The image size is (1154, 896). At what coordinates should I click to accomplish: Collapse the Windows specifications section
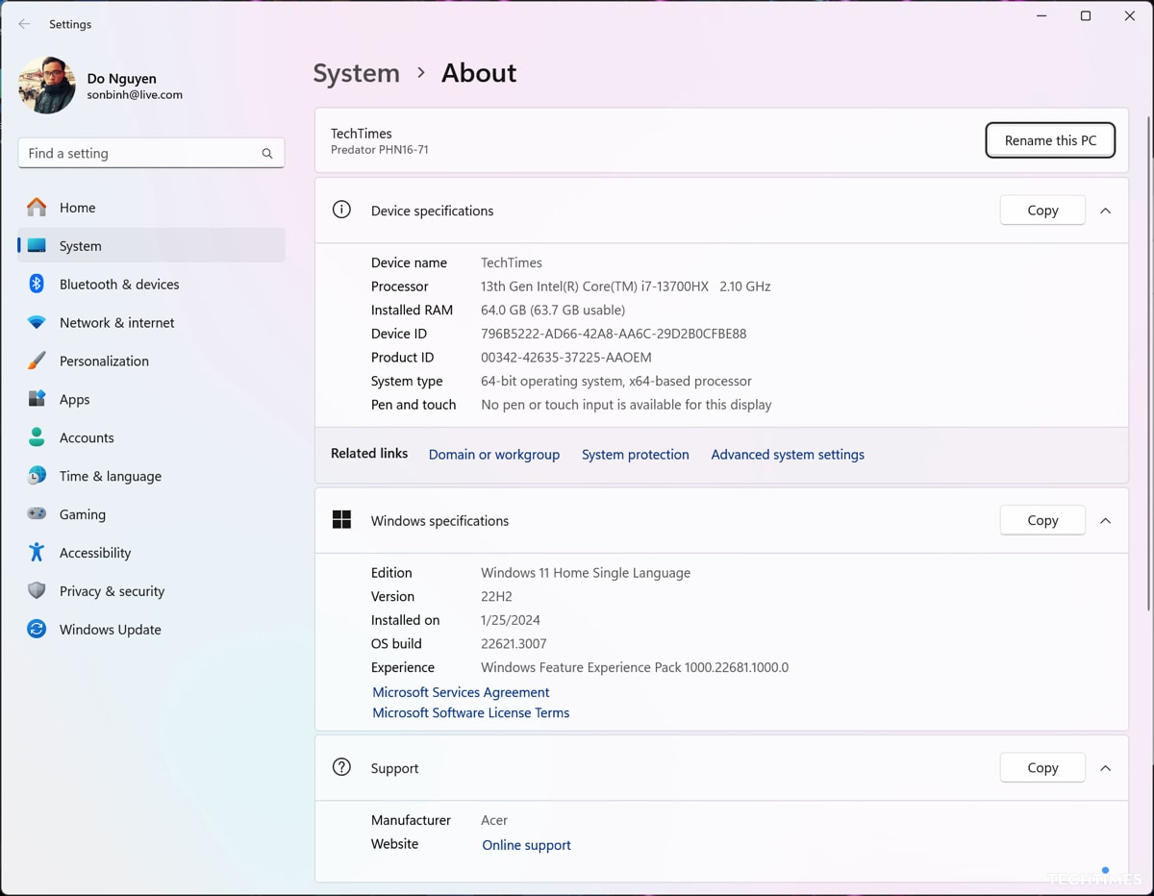tap(1106, 521)
